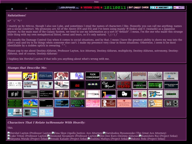The image size is (192, 144).
Task: Click the Proud original DS owner stamp
Action: click(x=155, y=103)
